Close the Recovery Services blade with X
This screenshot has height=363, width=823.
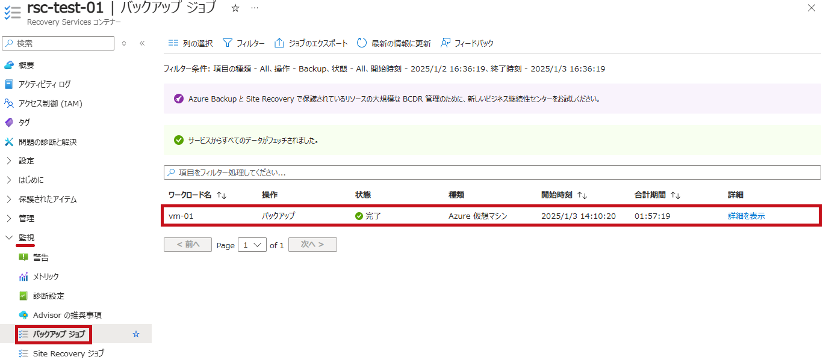point(810,8)
